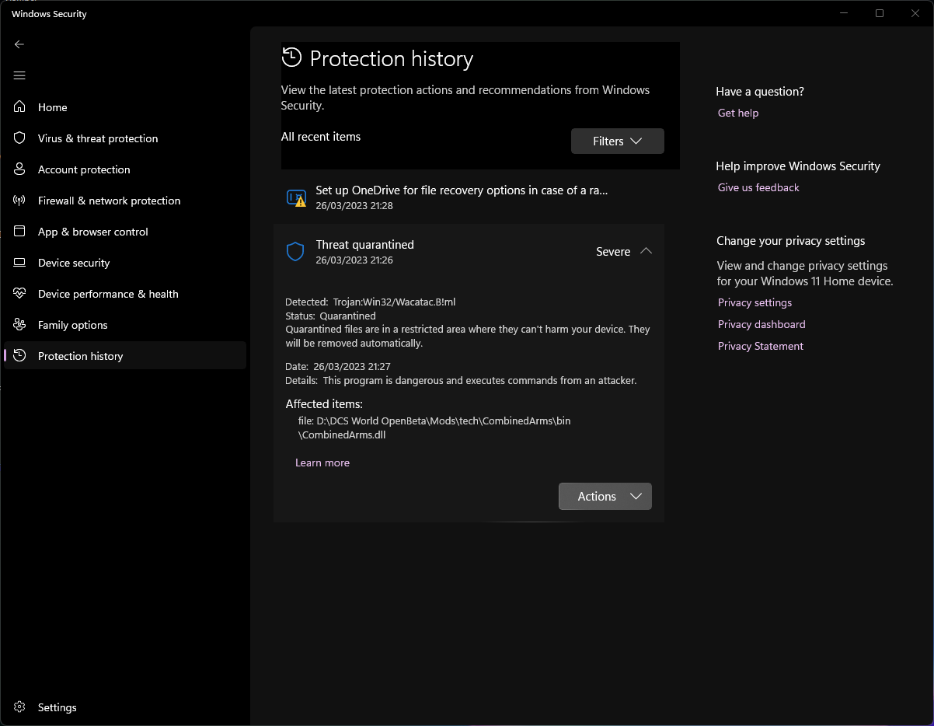Open the OneDrive file recovery setup item

point(469,197)
